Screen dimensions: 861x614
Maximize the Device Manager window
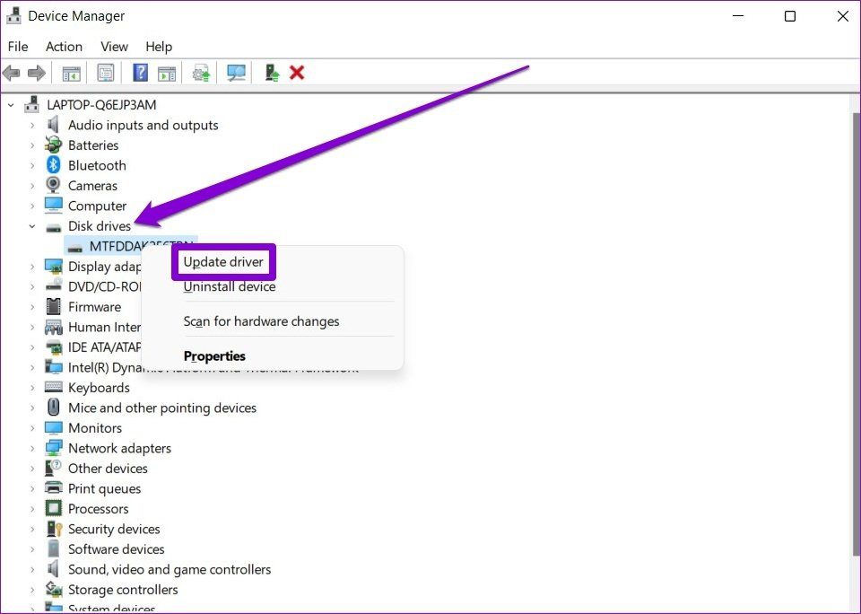(x=789, y=16)
